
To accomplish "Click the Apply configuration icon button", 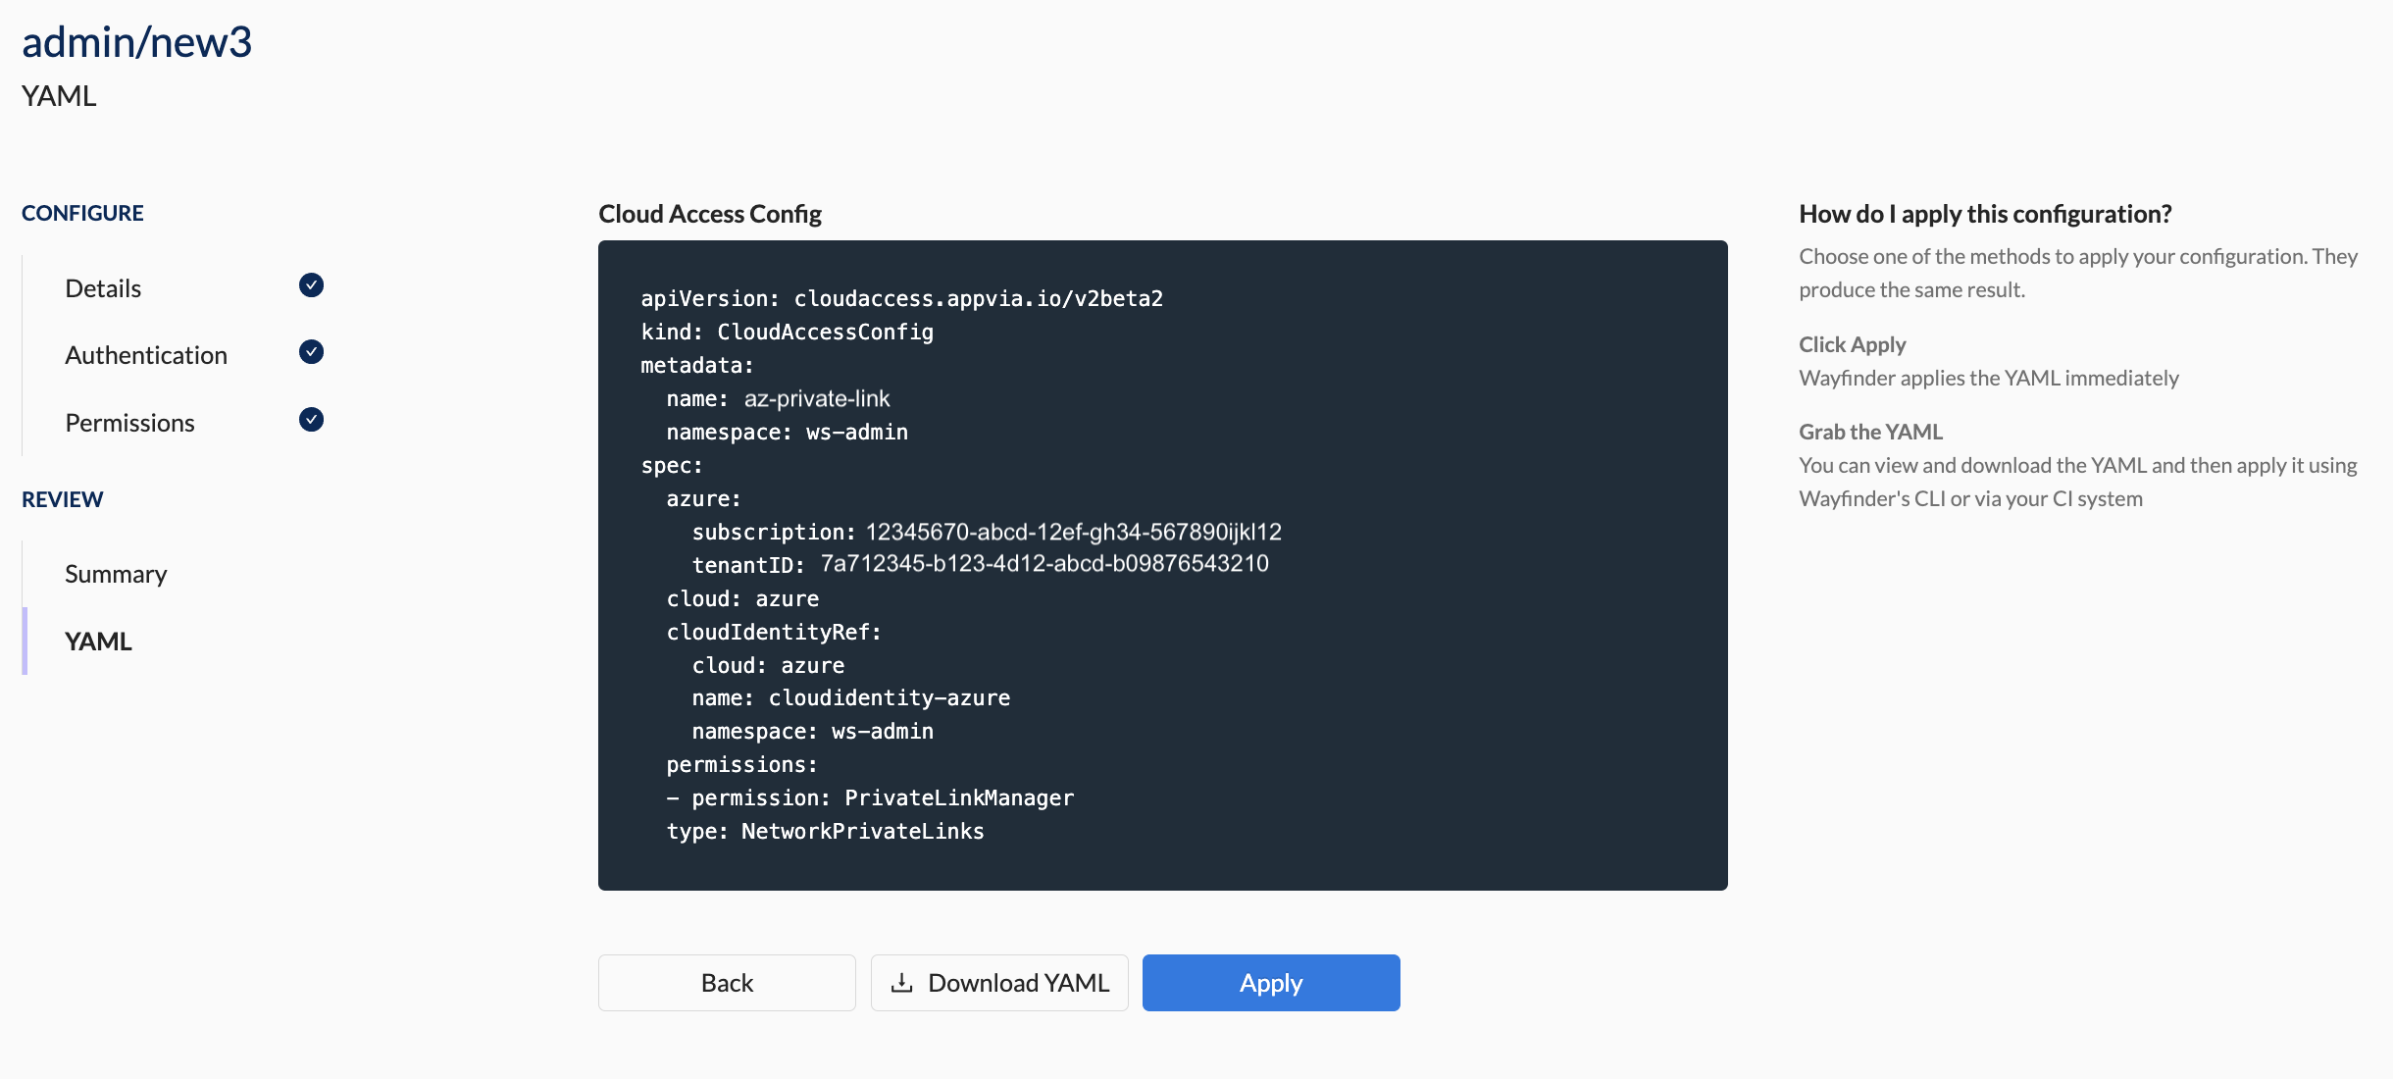I will click(1271, 983).
